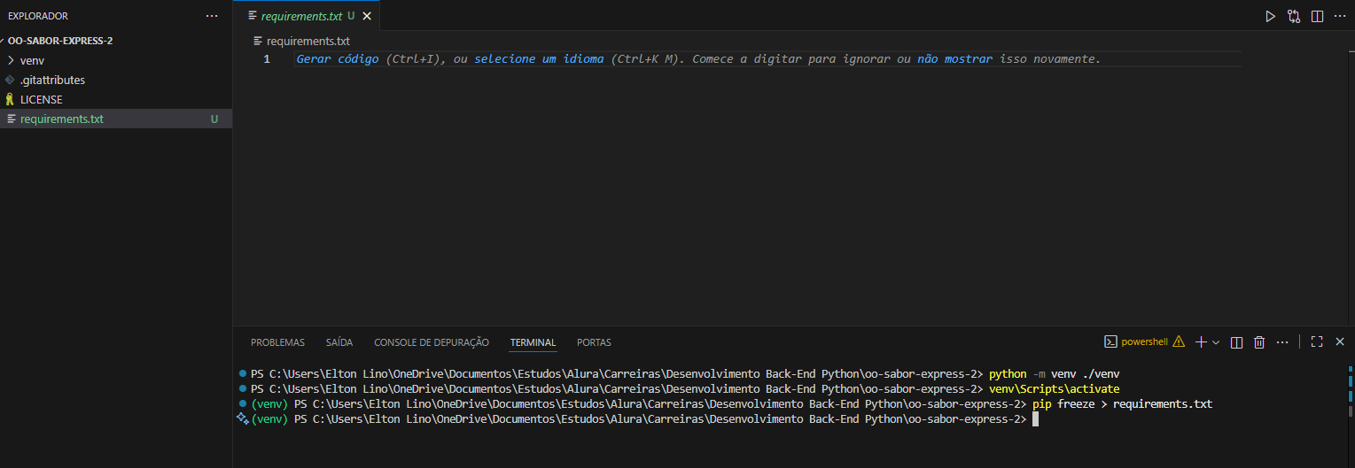Close the bottom terminal panel
This screenshot has height=468, width=1355.
point(1339,342)
